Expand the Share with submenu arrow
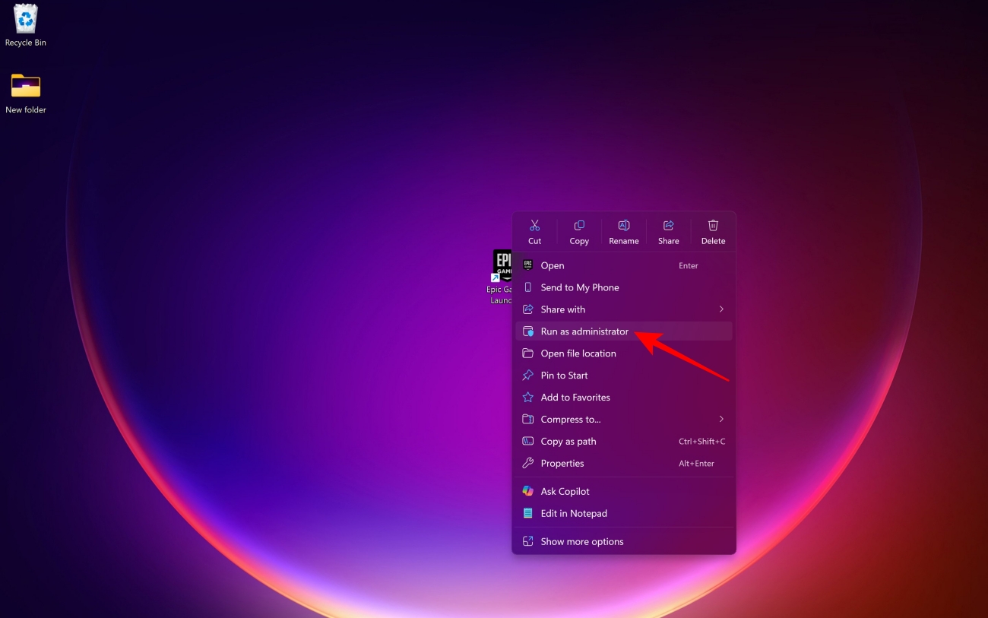 [x=721, y=309]
